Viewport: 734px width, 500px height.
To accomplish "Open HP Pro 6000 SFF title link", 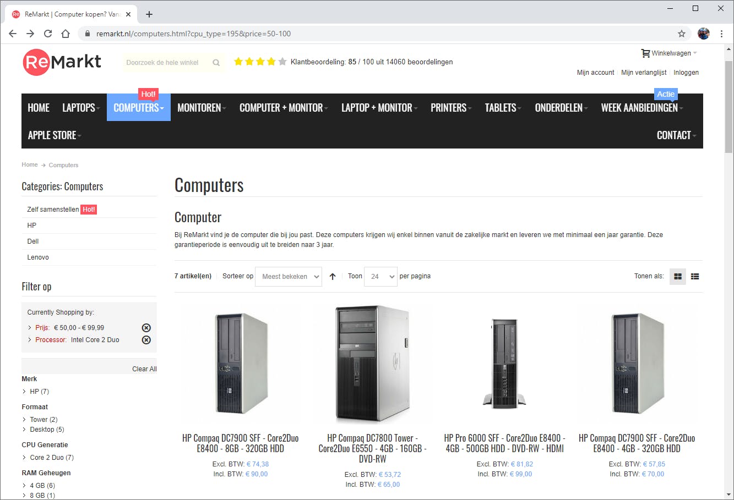I will 505,443.
